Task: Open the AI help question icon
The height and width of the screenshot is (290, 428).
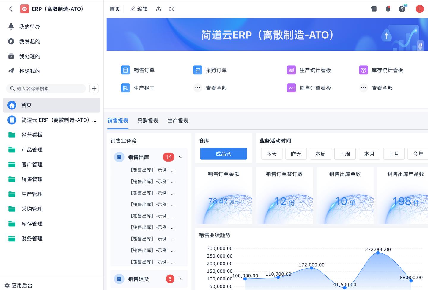Action: [x=402, y=9]
